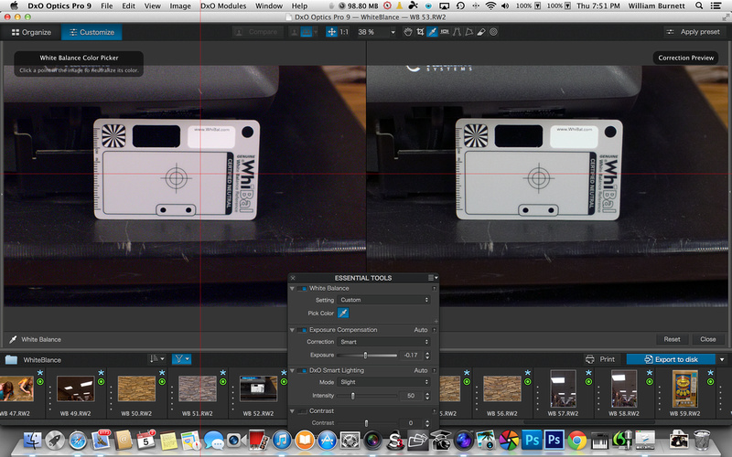
Task: Collapse the Contrast section
Action: click(292, 410)
